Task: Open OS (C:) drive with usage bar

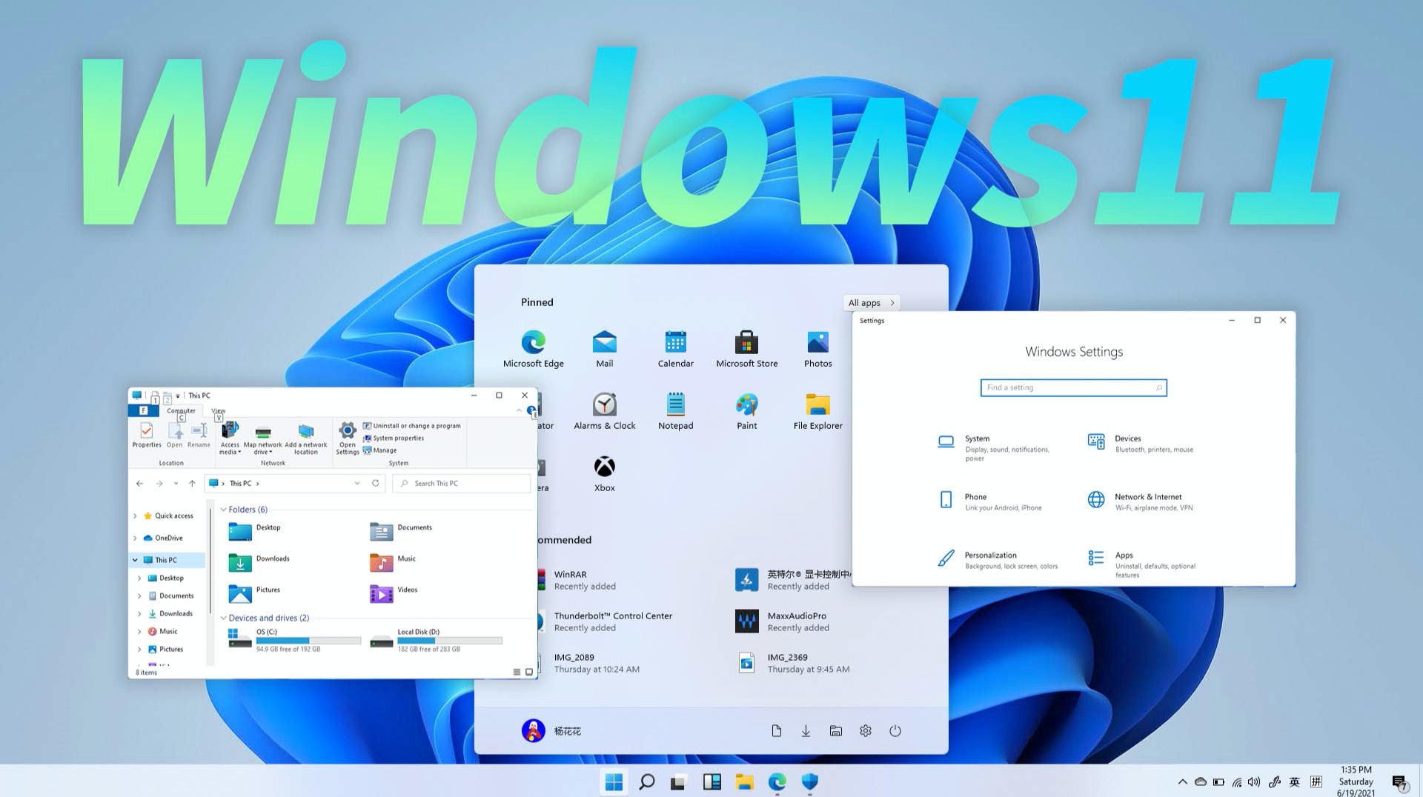Action: [294, 639]
